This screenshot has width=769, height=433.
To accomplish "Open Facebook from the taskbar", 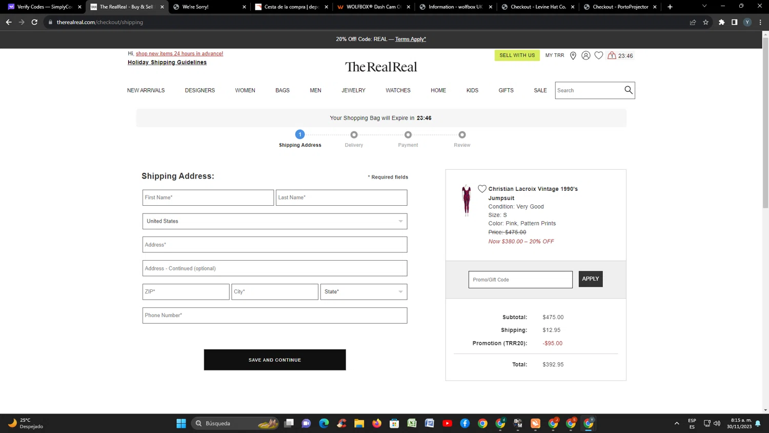I will pos(465,423).
